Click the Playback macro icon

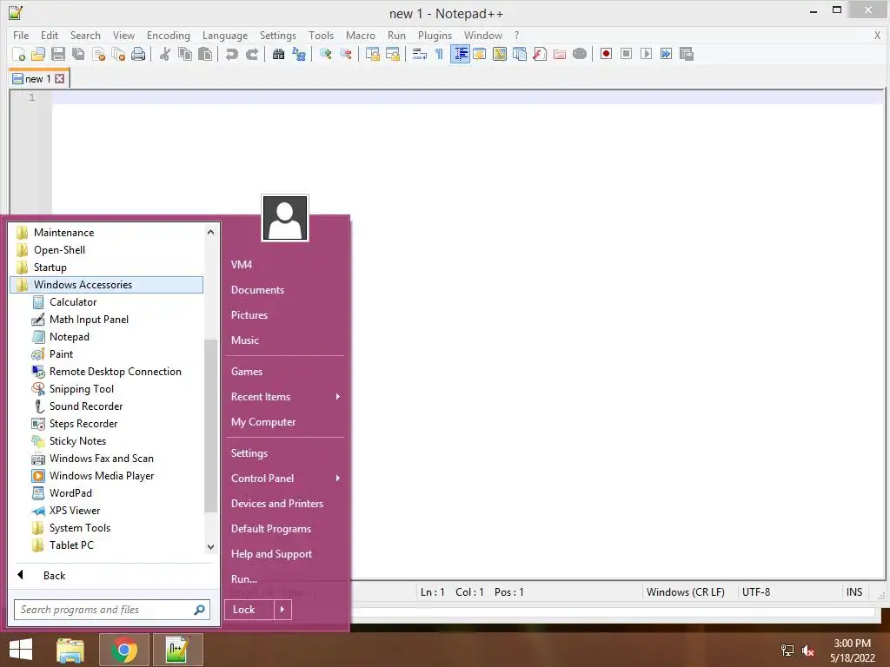click(646, 54)
